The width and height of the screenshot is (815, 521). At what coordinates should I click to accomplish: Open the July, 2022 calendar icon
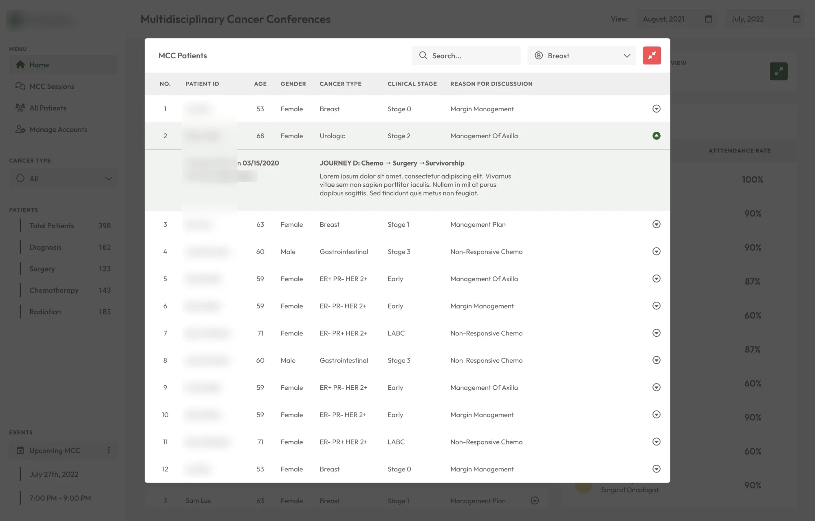[797, 19]
